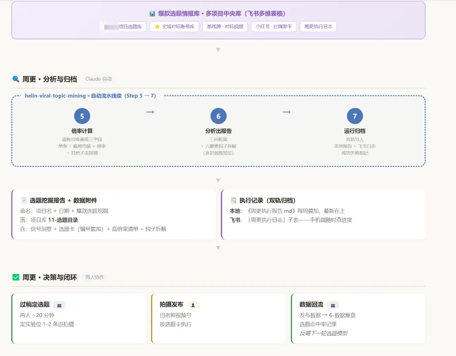Select the step 7 circle above 运行归档
This screenshot has height=356, width=456.
pyautogui.click(x=355, y=116)
